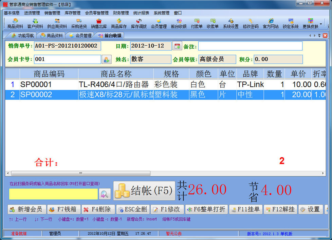Click 更换皮肤 toolbar icon

(x=310, y=23)
